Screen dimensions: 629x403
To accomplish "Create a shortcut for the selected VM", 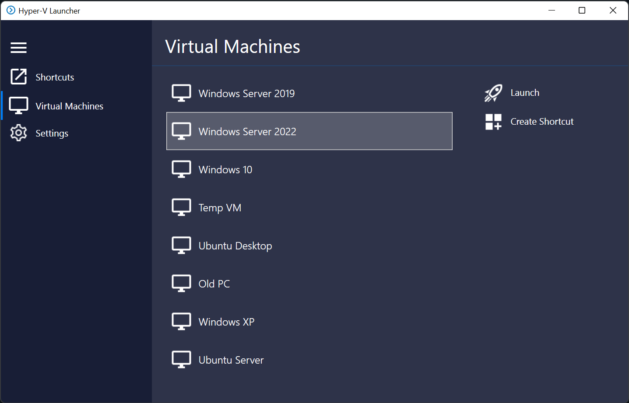I will click(542, 122).
